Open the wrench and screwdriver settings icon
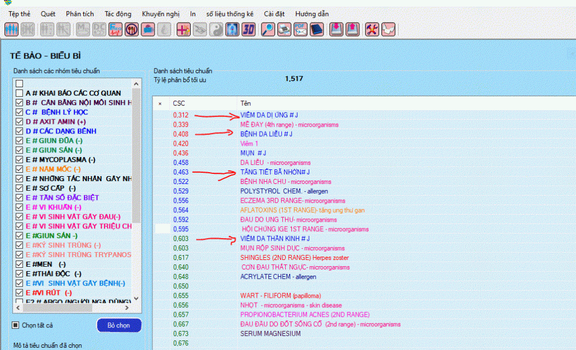576x350 pixels. pos(372,29)
